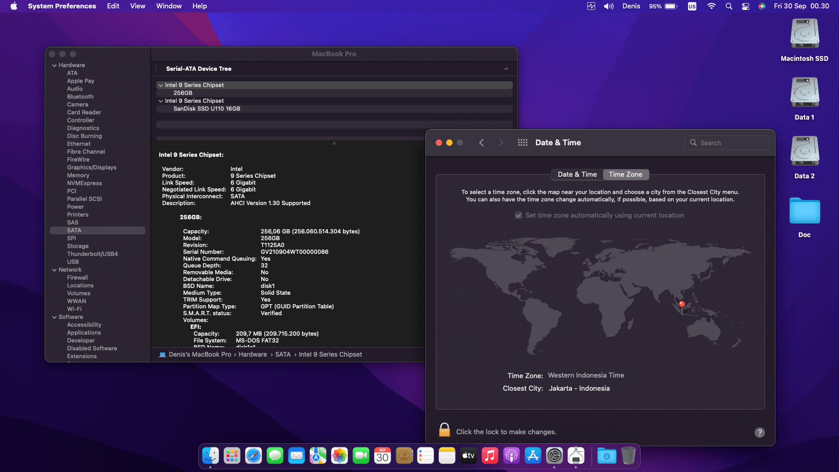Open Data 1 drive on desktop
Image resolution: width=839 pixels, height=472 pixels.
804,93
